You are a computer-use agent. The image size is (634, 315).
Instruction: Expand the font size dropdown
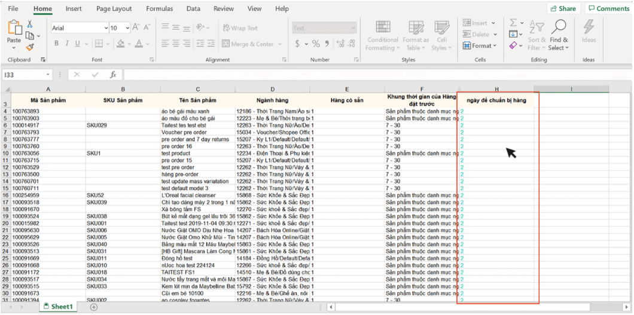click(x=127, y=28)
